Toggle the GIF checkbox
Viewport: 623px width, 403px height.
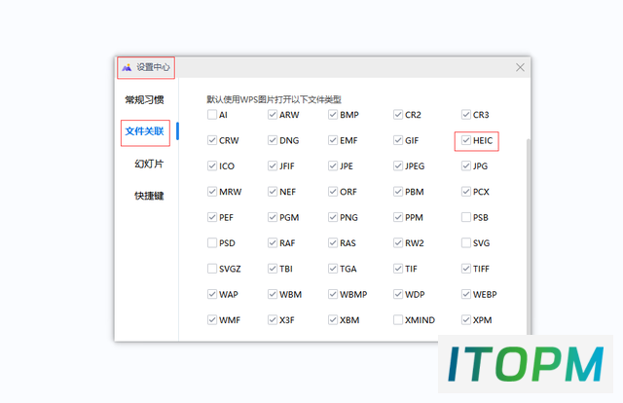398,140
